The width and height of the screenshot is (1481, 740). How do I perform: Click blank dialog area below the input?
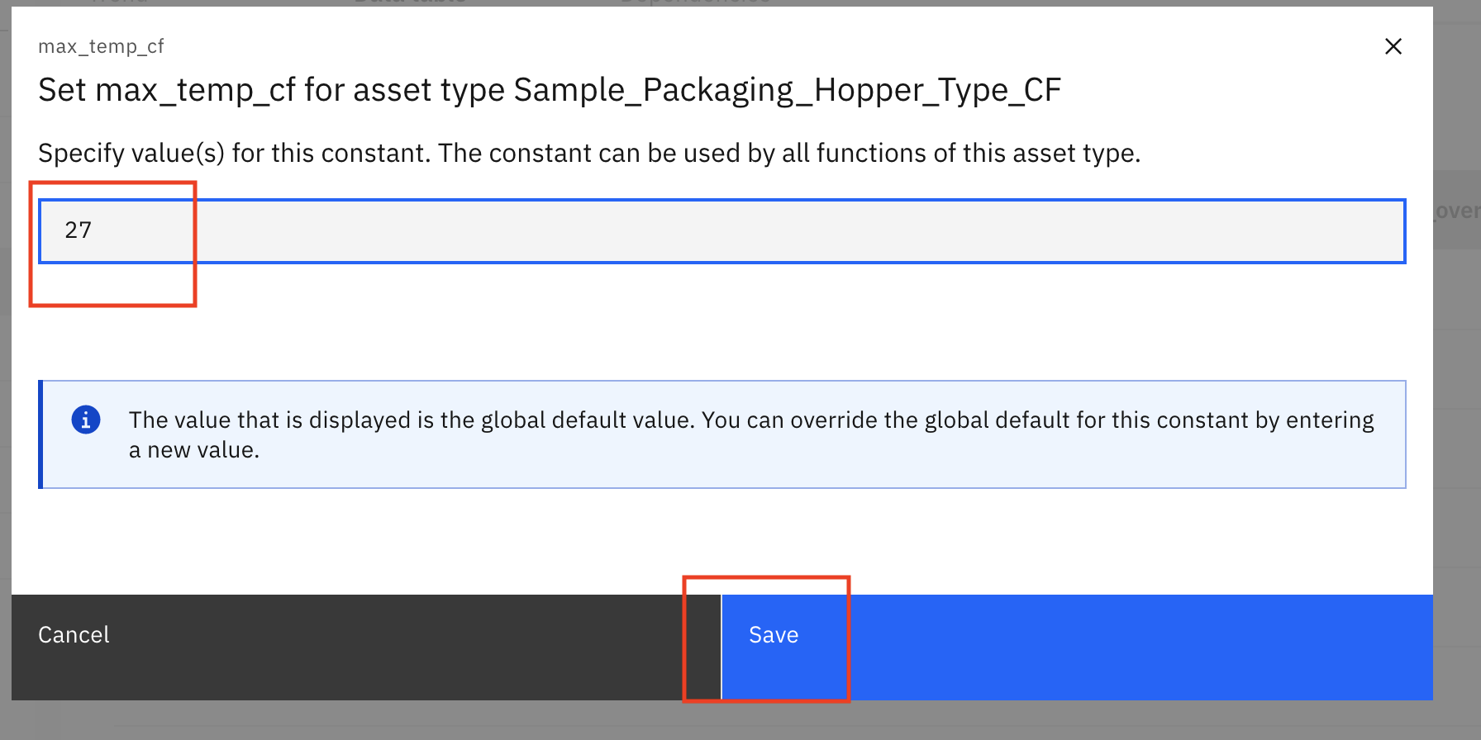click(722, 322)
